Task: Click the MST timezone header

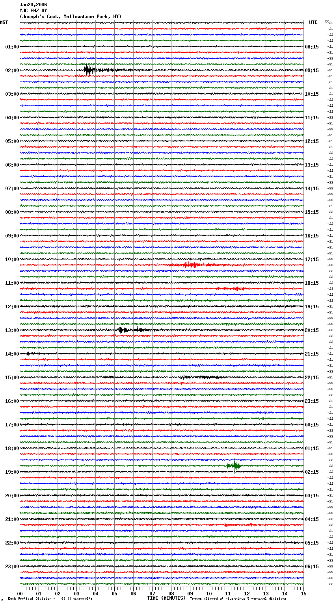Action: [x=4, y=22]
